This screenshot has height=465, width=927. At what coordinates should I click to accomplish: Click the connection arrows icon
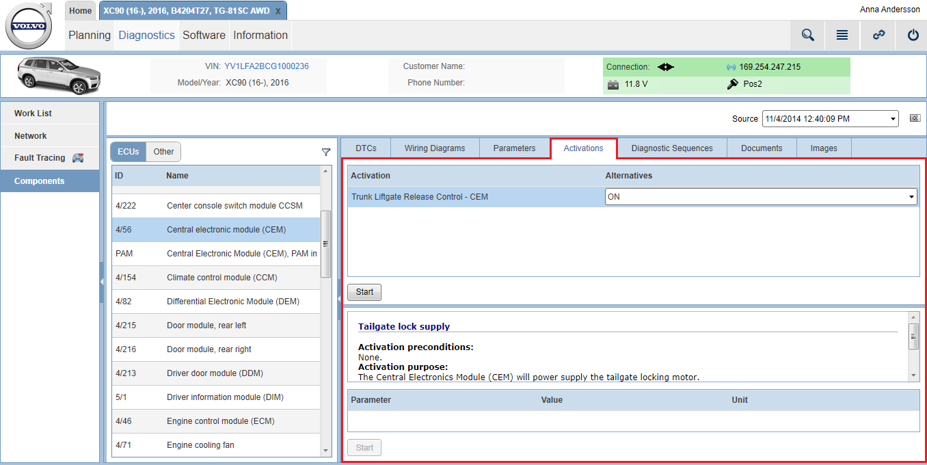(666, 67)
